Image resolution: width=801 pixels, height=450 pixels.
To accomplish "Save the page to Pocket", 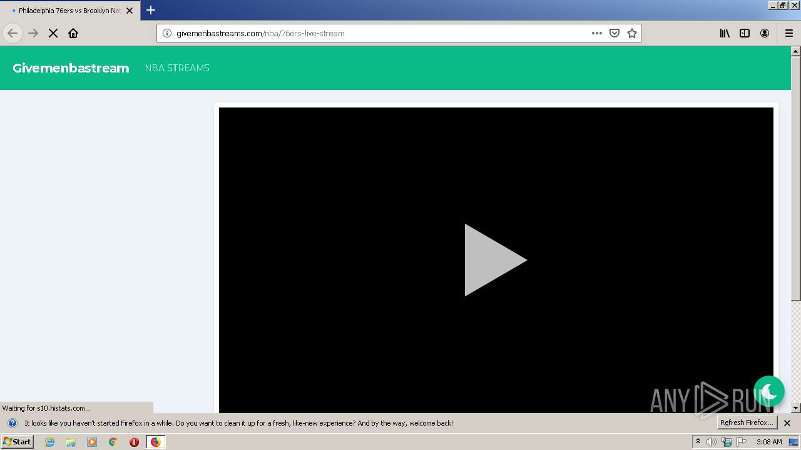I will tap(615, 33).
